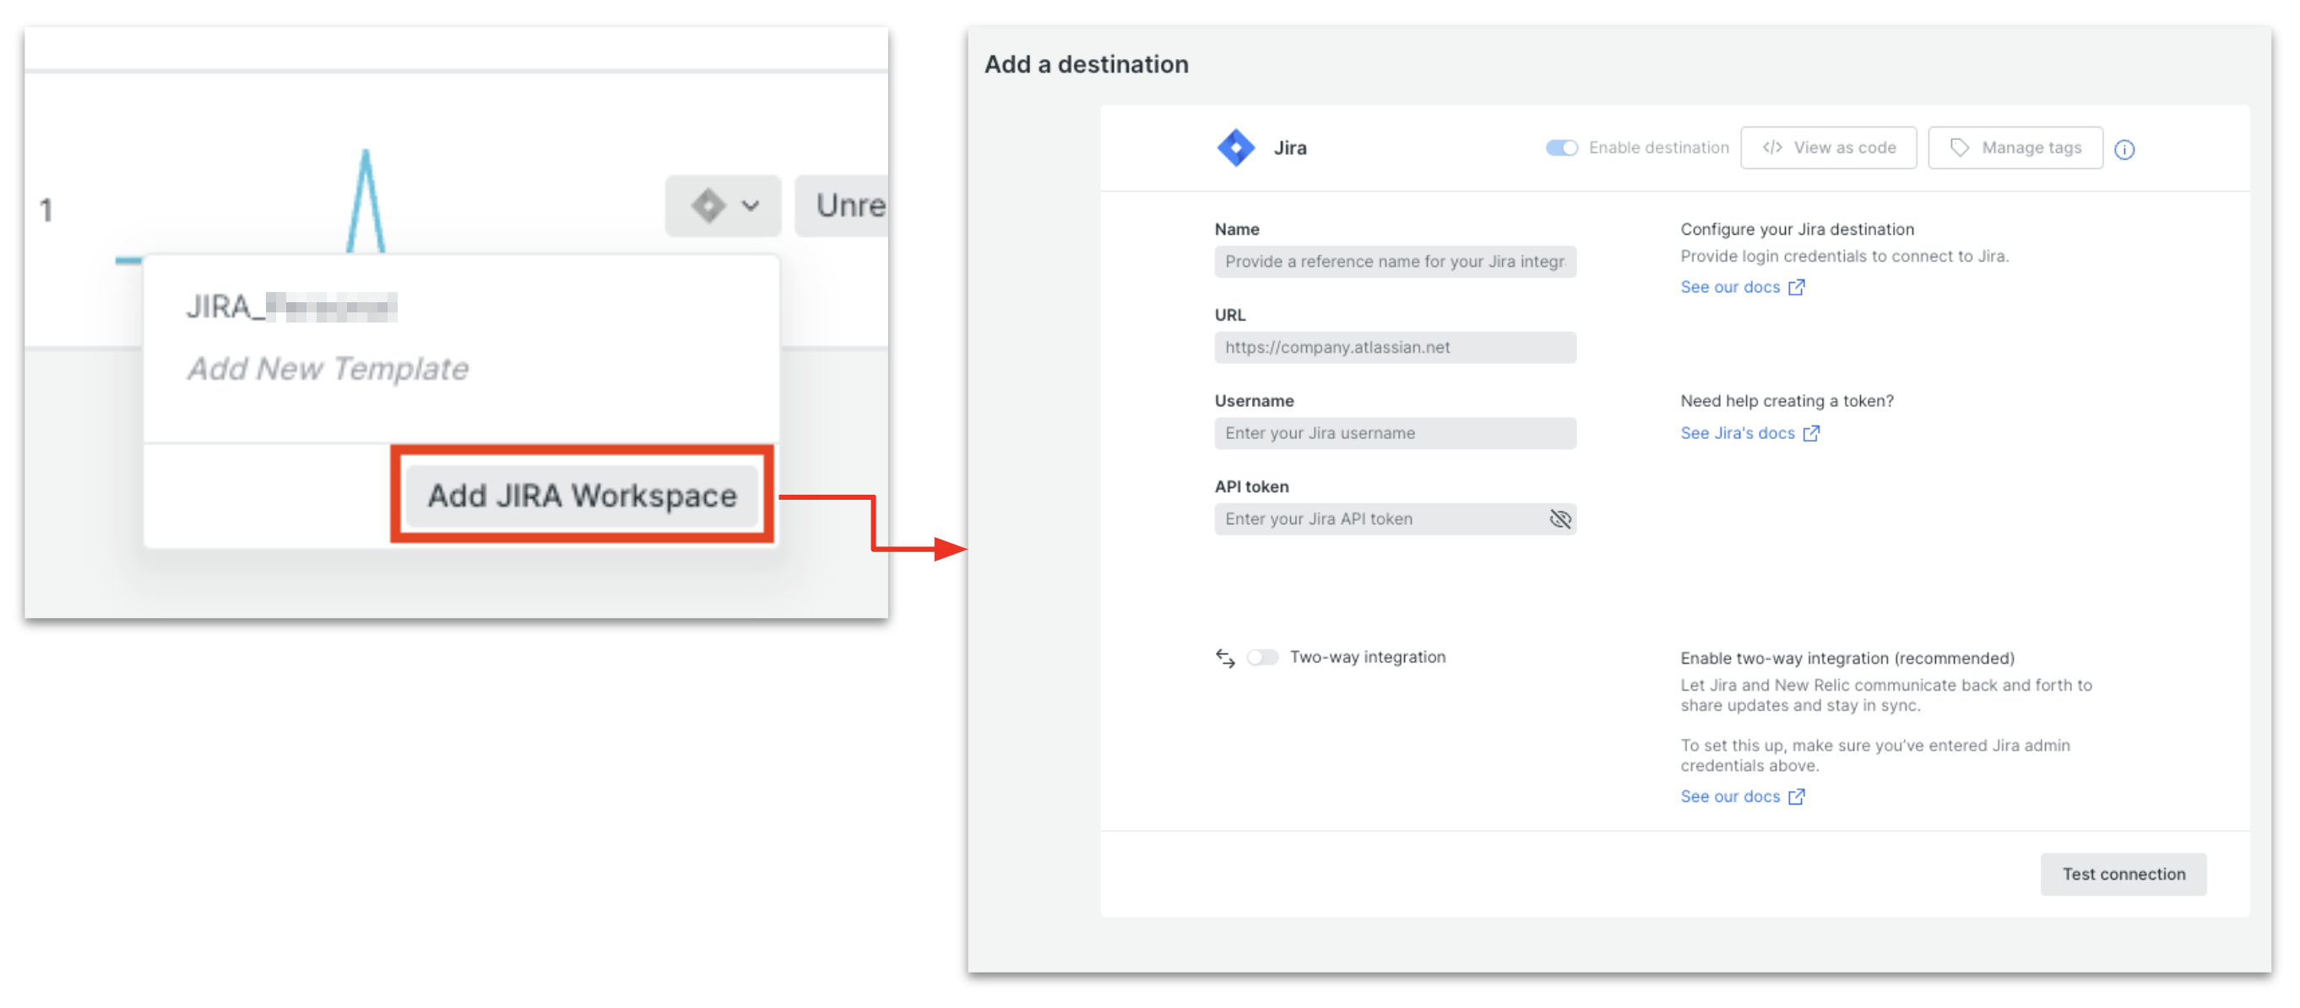Open View as code
This screenshot has height=1008, width=2300.
[x=1828, y=149]
